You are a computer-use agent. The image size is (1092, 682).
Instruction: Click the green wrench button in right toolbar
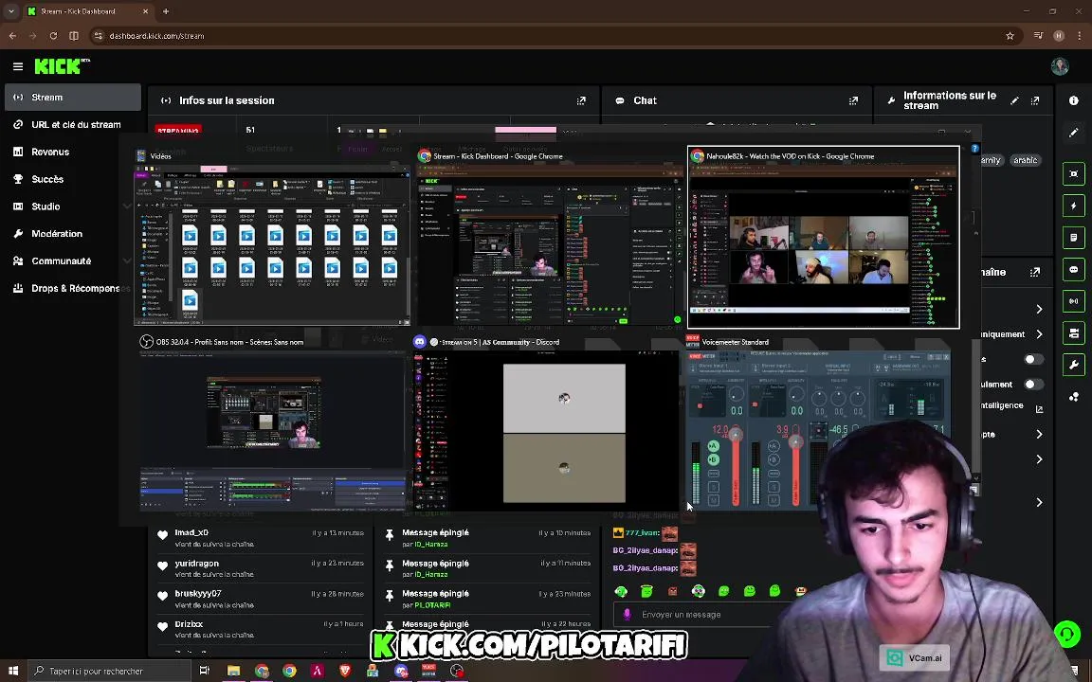click(1073, 365)
